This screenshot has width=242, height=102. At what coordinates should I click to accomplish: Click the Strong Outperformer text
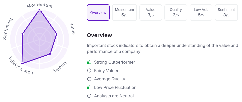click(x=115, y=62)
